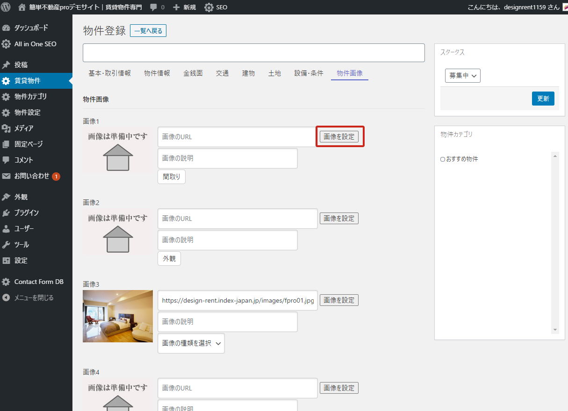Viewport: 568px width, 411px height.
Task: Open the Media library icon in sidebar
Action: (x=6, y=128)
